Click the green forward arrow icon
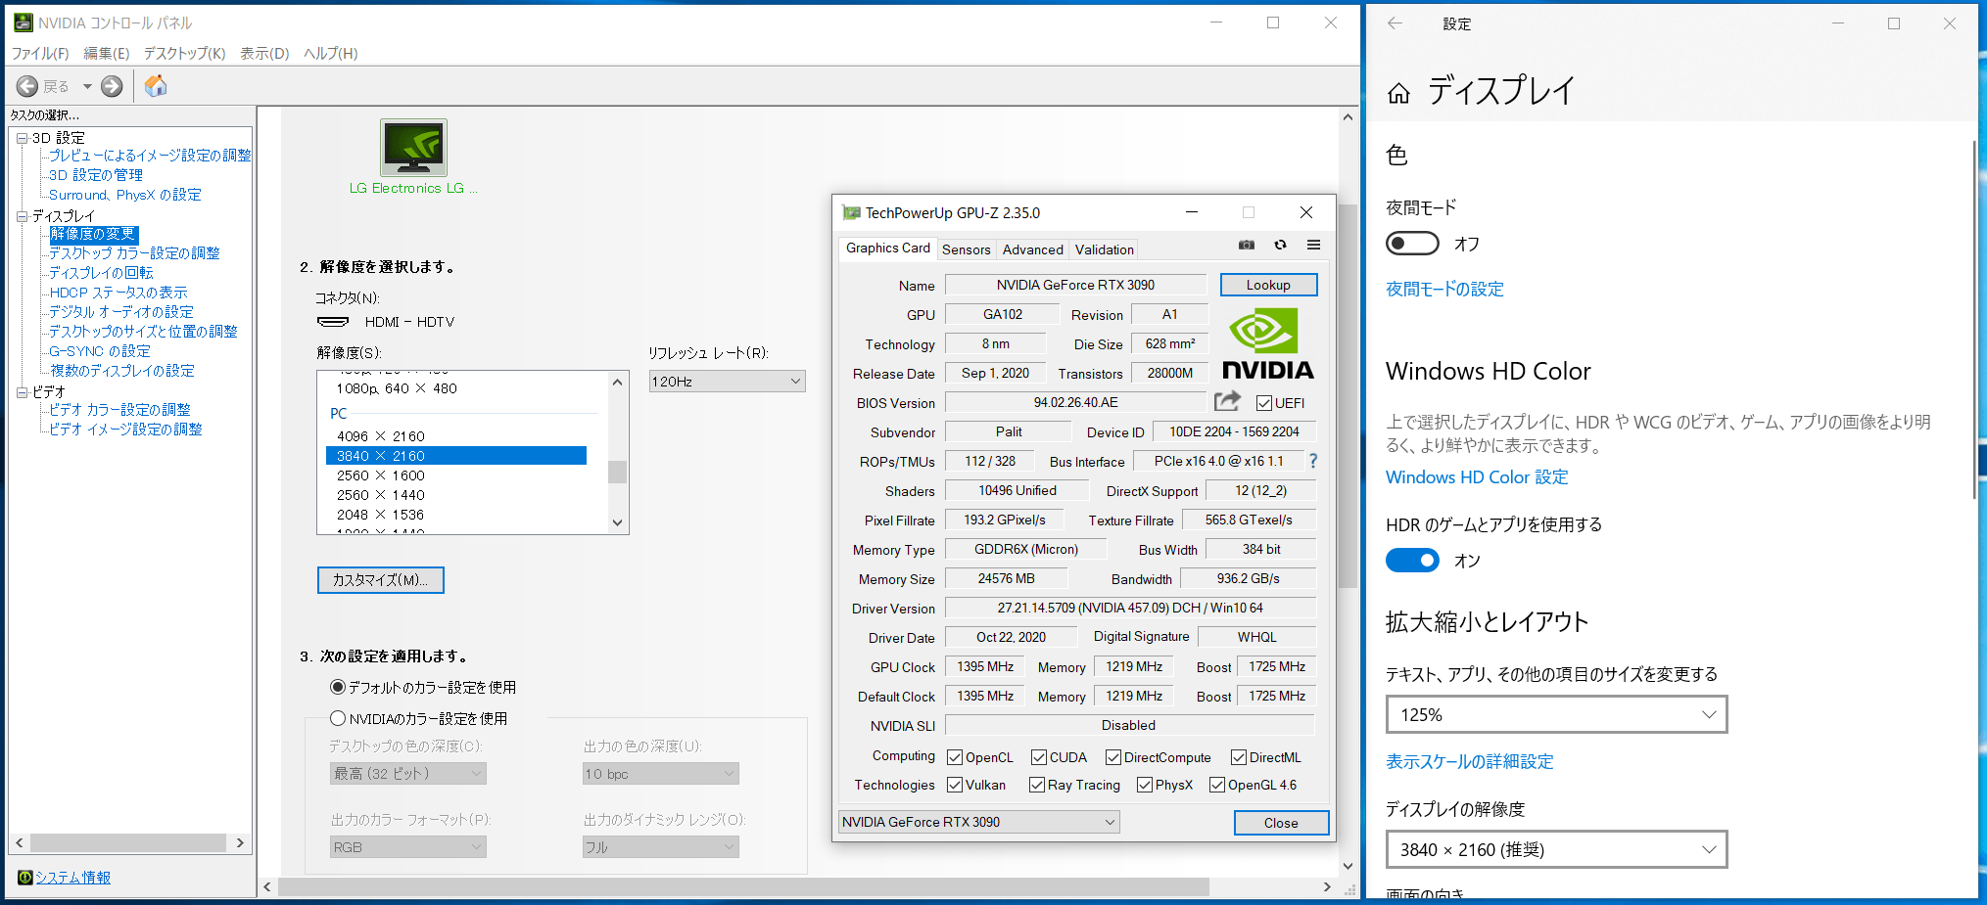This screenshot has width=1987, height=905. click(113, 86)
